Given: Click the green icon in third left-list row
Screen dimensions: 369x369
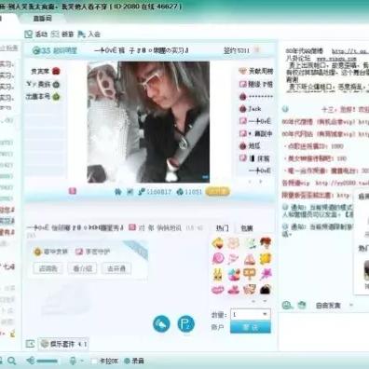Looking at the screenshot, I should 56,97.
